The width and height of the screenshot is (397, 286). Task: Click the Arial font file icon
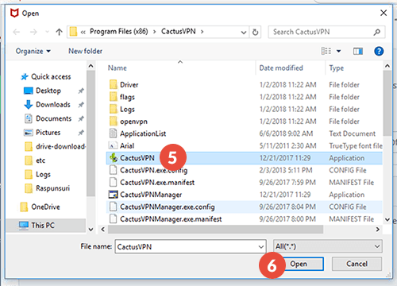[x=113, y=145]
